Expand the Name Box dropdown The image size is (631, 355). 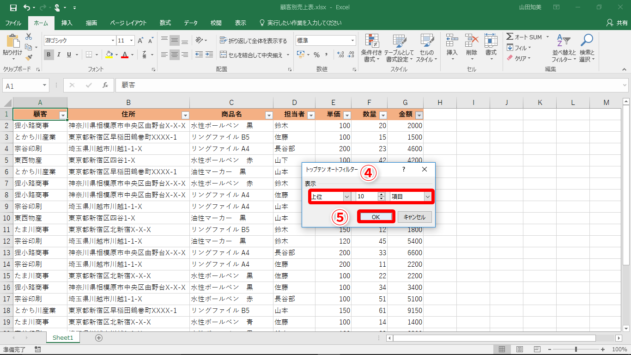pos(44,86)
